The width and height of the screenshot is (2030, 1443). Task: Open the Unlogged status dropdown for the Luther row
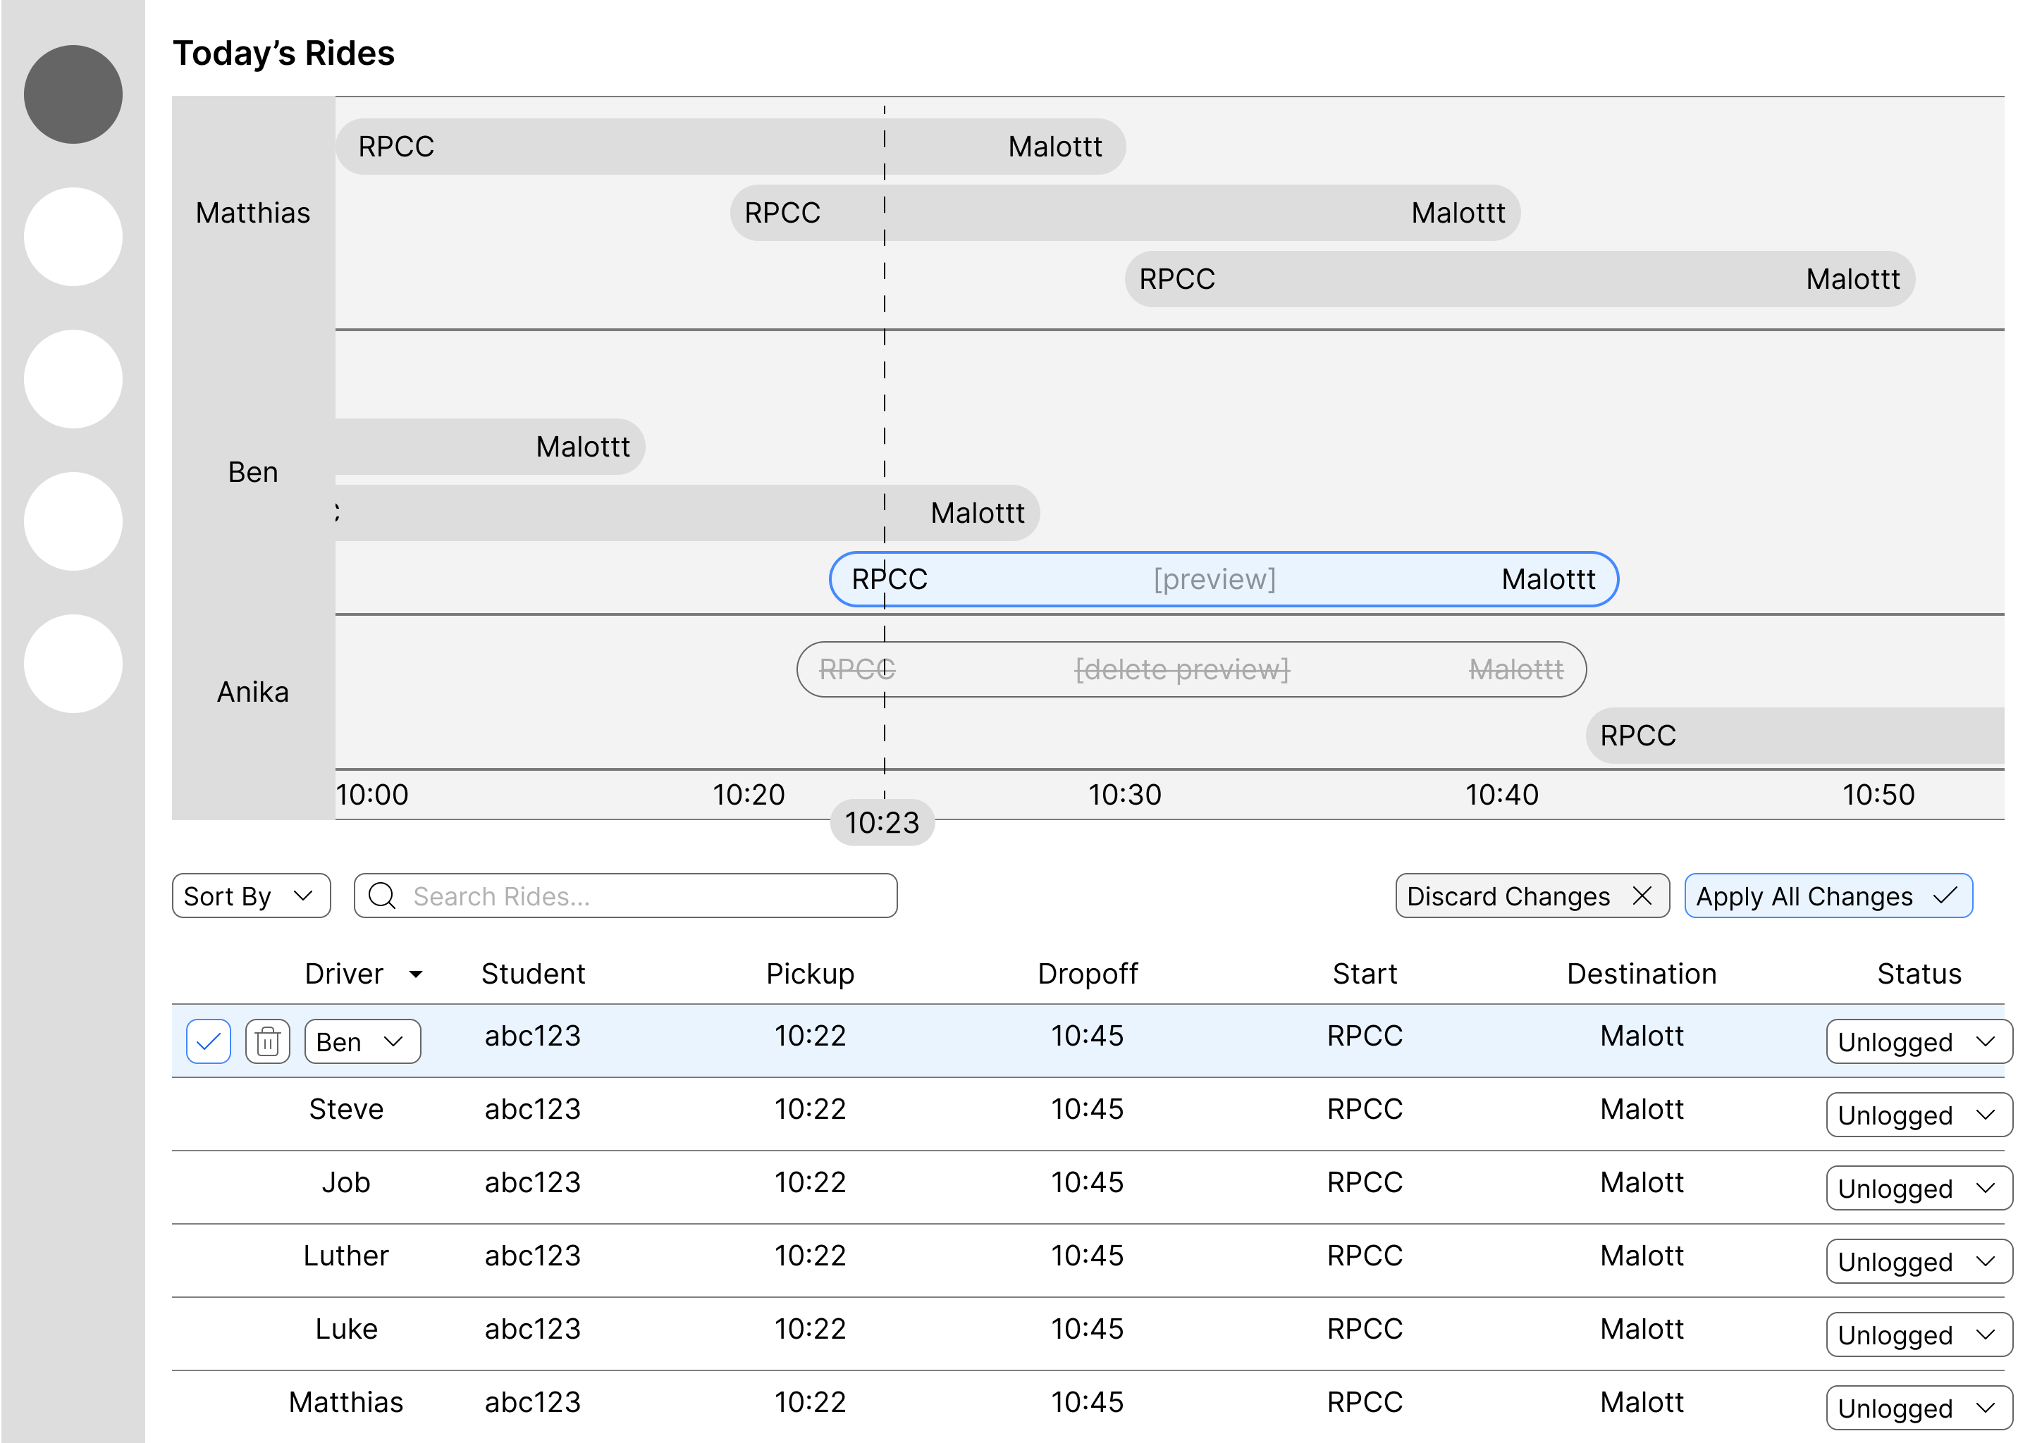click(x=1919, y=1262)
